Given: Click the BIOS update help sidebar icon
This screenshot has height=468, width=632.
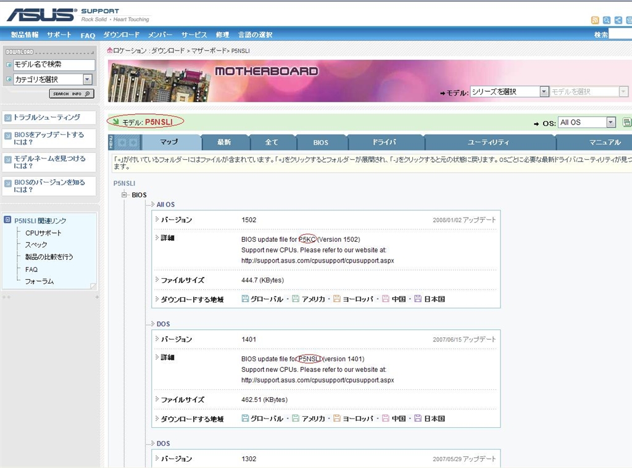Looking at the screenshot, I should (7, 136).
